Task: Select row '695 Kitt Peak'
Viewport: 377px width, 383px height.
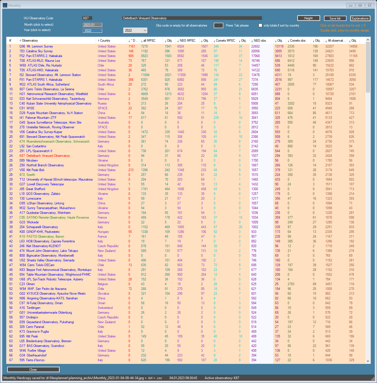Action: (x=186, y=336)
